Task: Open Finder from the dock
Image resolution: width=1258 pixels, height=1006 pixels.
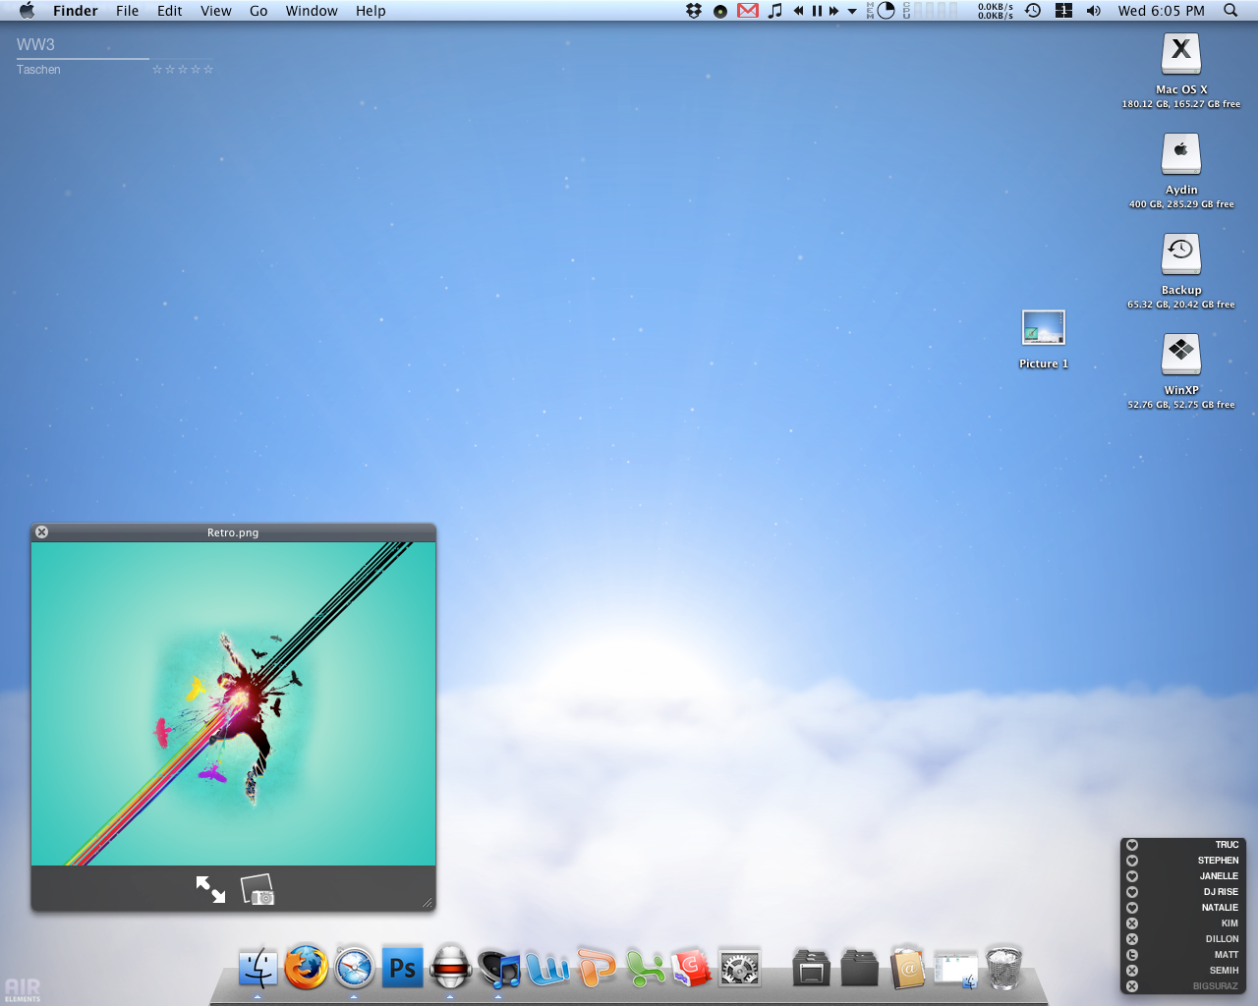Action: (257, 968)
